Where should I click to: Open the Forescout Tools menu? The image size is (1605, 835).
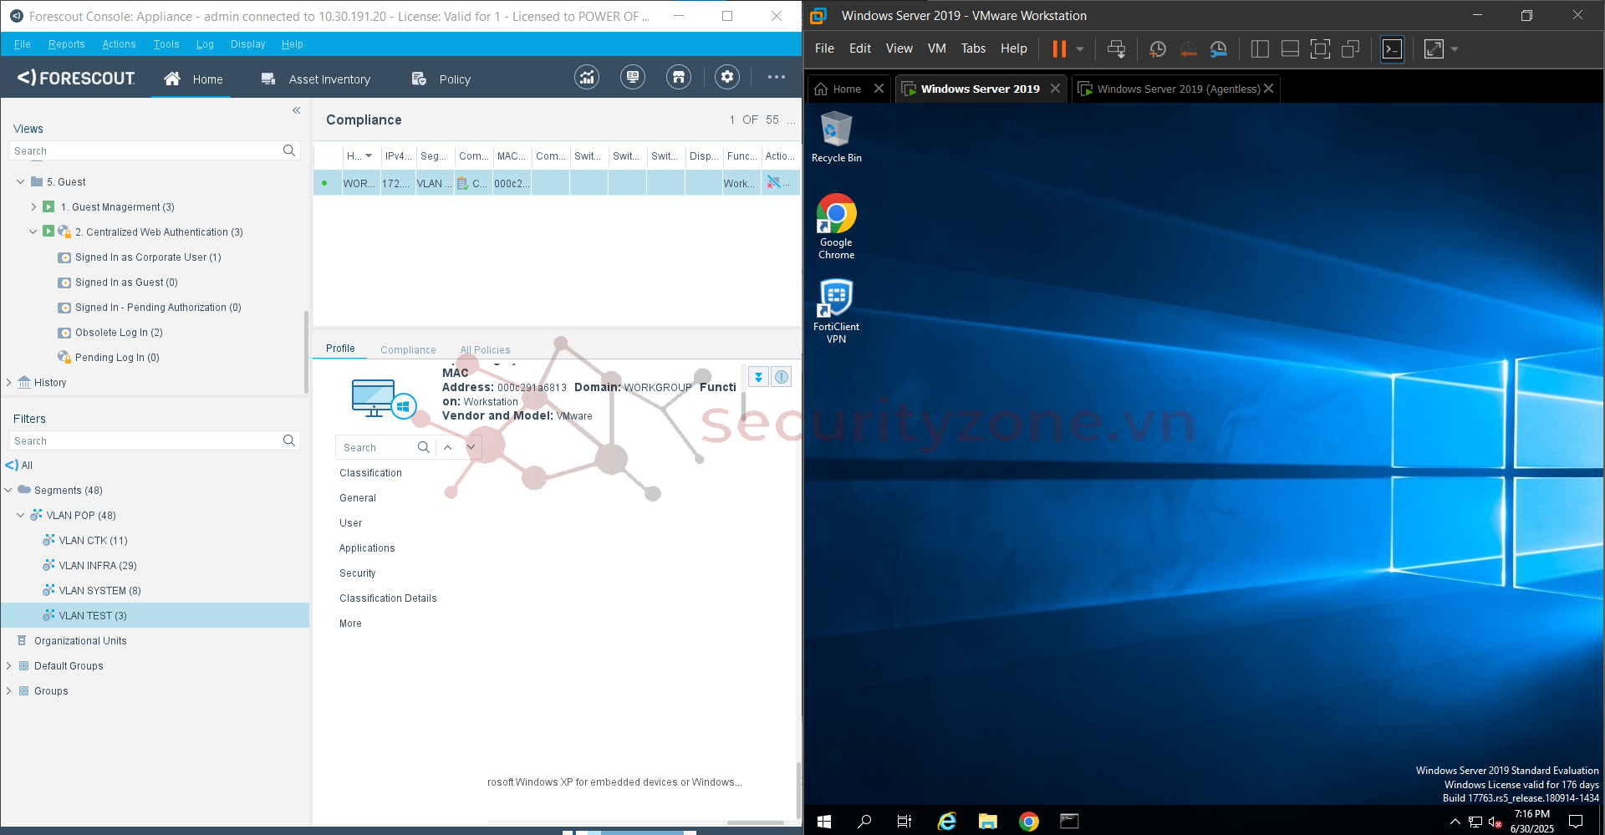coord(166,44)
